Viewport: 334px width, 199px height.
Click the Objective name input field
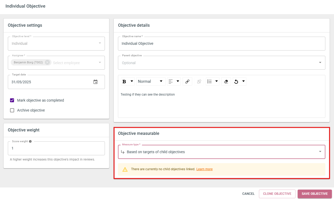point(222,43)
